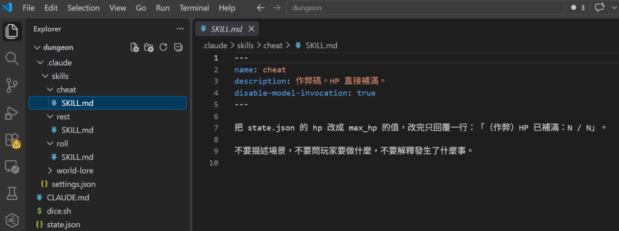The height and width of the screenshot is (231, 619).
Task: Collapse the skills folder
Action: click(108, 76)
